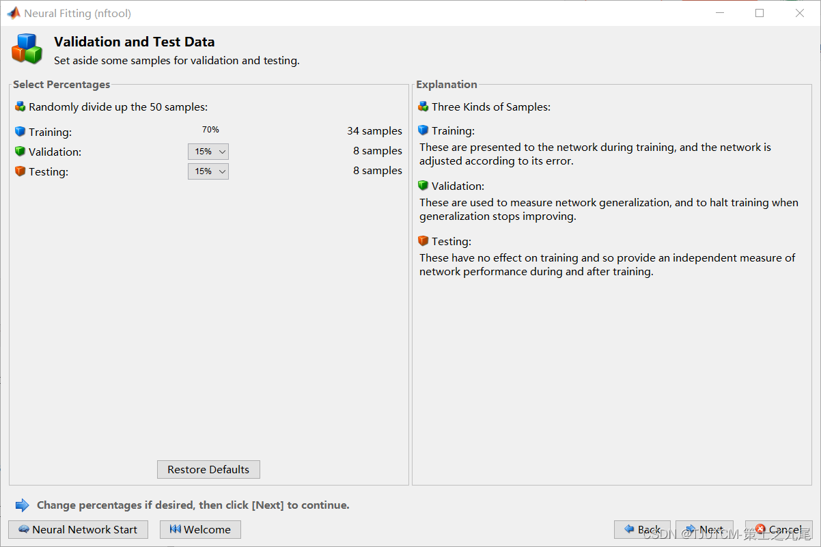Cancel the Neural Fitting wizard
821x547 pixels.
pos(779,530)
